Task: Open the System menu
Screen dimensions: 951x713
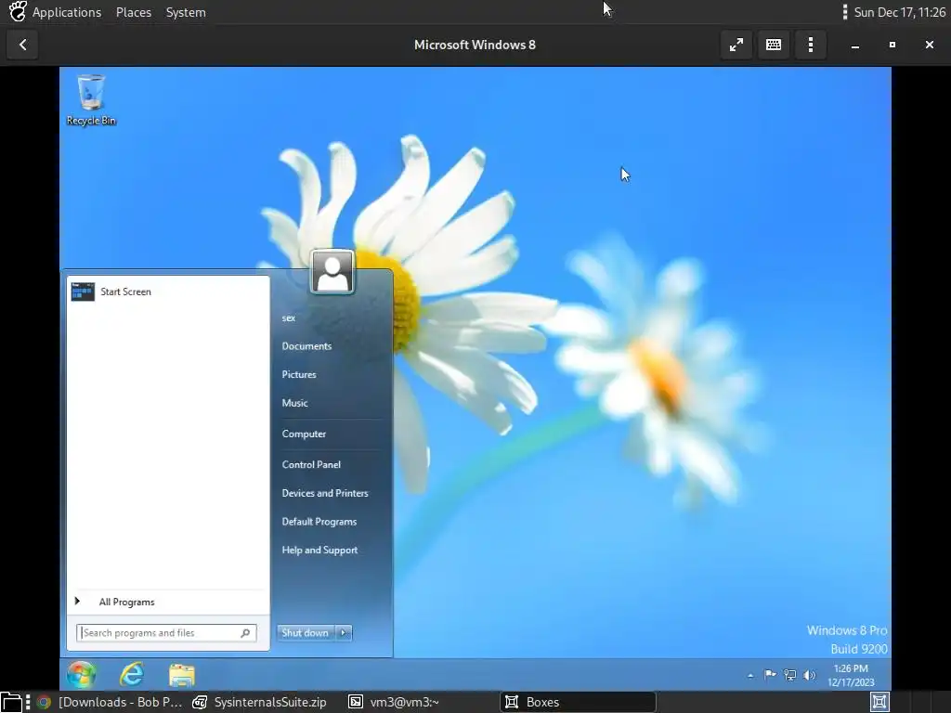Action: (x=186, y=12)
